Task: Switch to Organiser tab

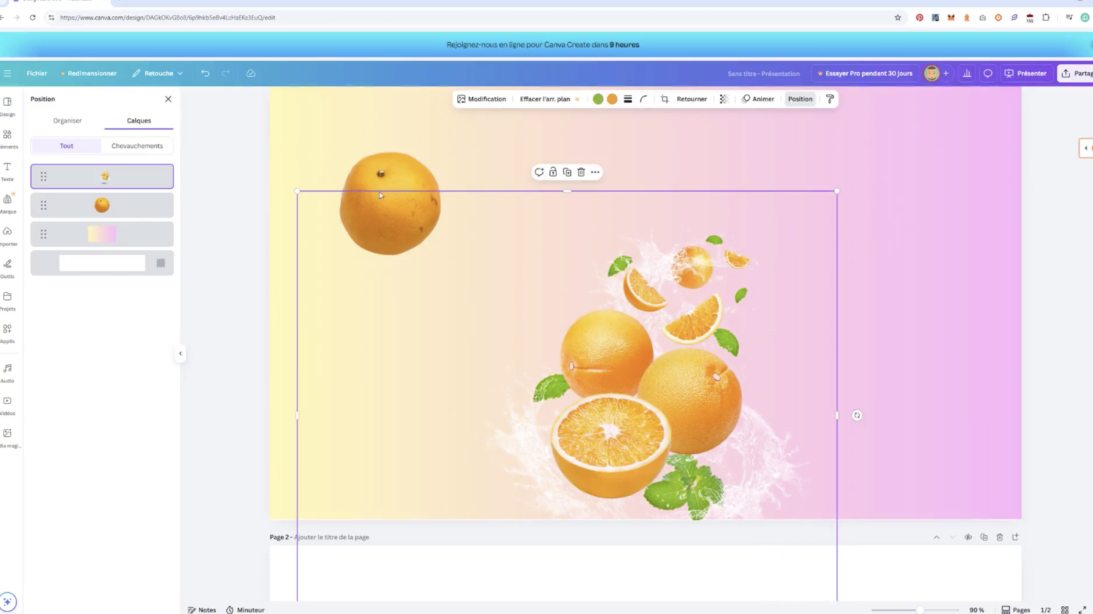Action: pyautogui.click(x=68, y=121)
